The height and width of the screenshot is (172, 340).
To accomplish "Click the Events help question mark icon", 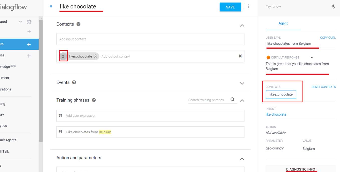I will [x=74, y=82].
